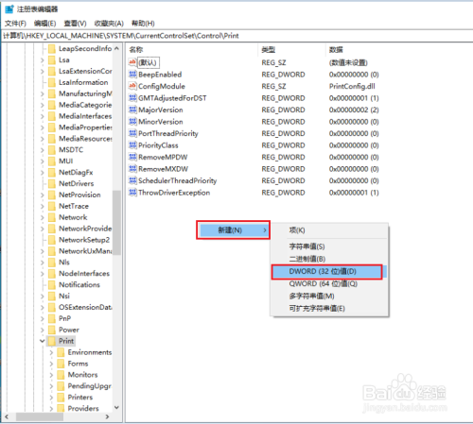Expand the Power registry key

coord(43,330)
